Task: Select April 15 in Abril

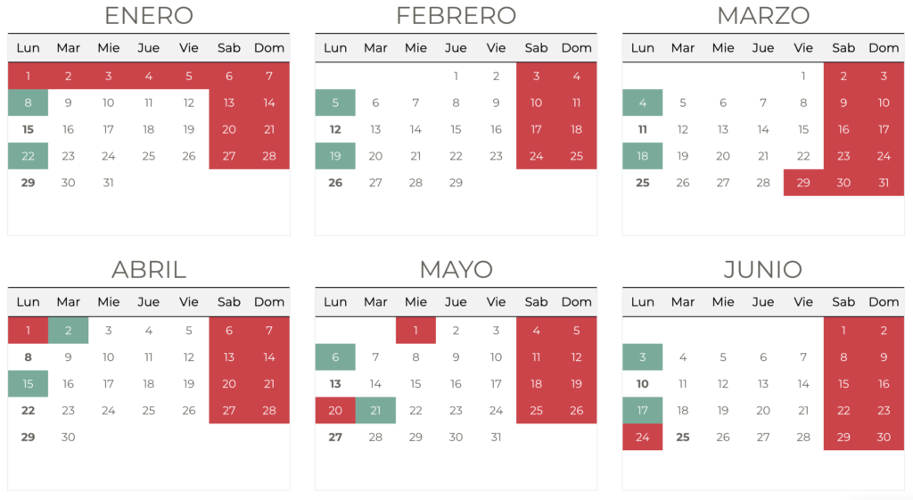Action: pos(28,384)
